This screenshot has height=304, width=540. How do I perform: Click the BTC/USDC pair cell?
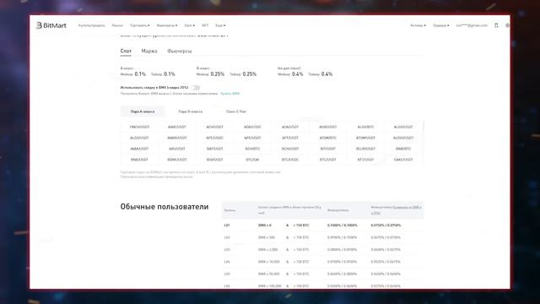click(290, 160)
